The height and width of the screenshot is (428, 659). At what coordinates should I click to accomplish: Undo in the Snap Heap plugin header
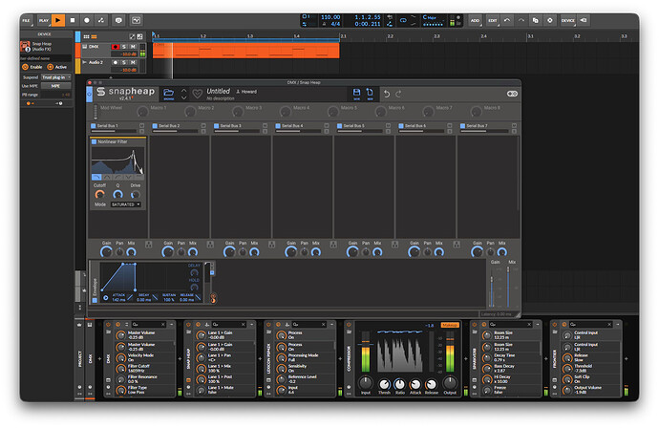point(387,94)
